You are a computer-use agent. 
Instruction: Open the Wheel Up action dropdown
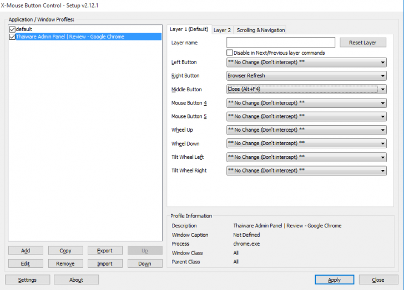[306, 130]
